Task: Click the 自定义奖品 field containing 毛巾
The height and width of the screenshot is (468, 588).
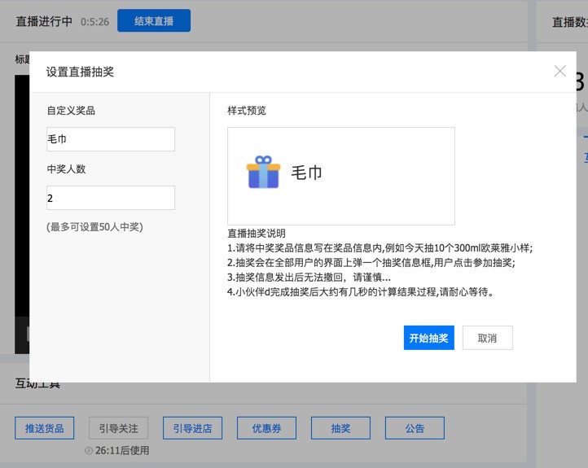Action: (x=111, y=139)
